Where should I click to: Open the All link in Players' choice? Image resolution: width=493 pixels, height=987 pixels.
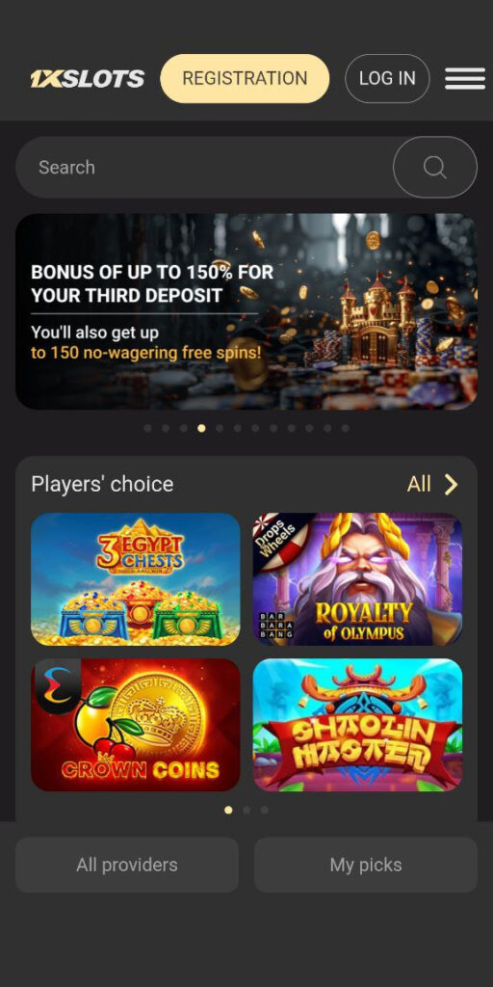click(419, 485)
